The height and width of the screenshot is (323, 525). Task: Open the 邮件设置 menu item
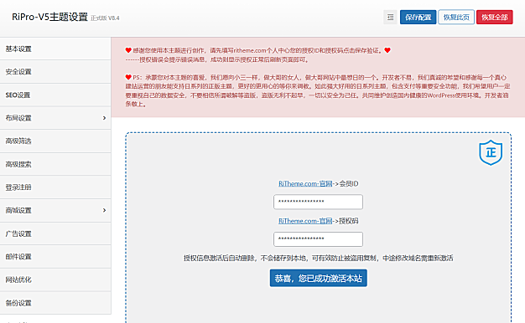(55, 257)
